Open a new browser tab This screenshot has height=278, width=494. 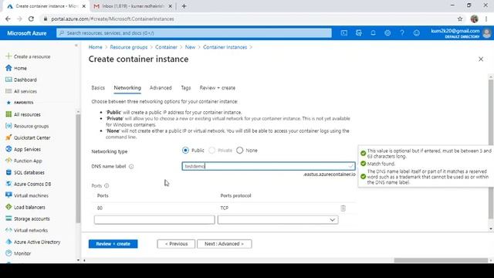[184, 6]
